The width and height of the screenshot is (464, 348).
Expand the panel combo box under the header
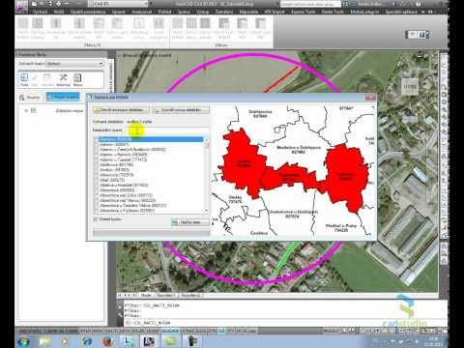(x=74, y=64)
